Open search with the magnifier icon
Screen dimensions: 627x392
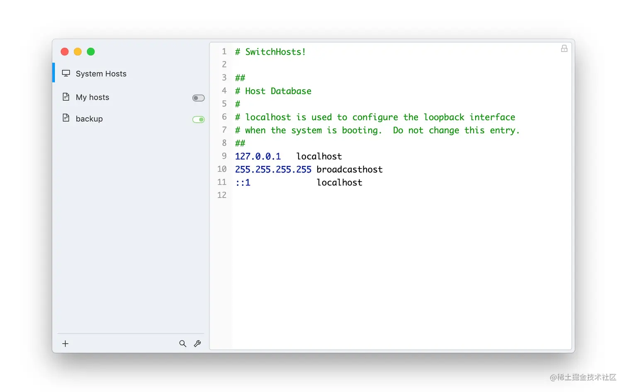(x=182, y=343)
